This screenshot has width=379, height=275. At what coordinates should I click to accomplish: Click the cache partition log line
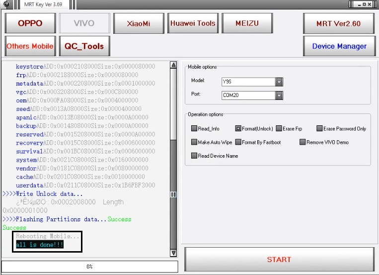[80, 177]
